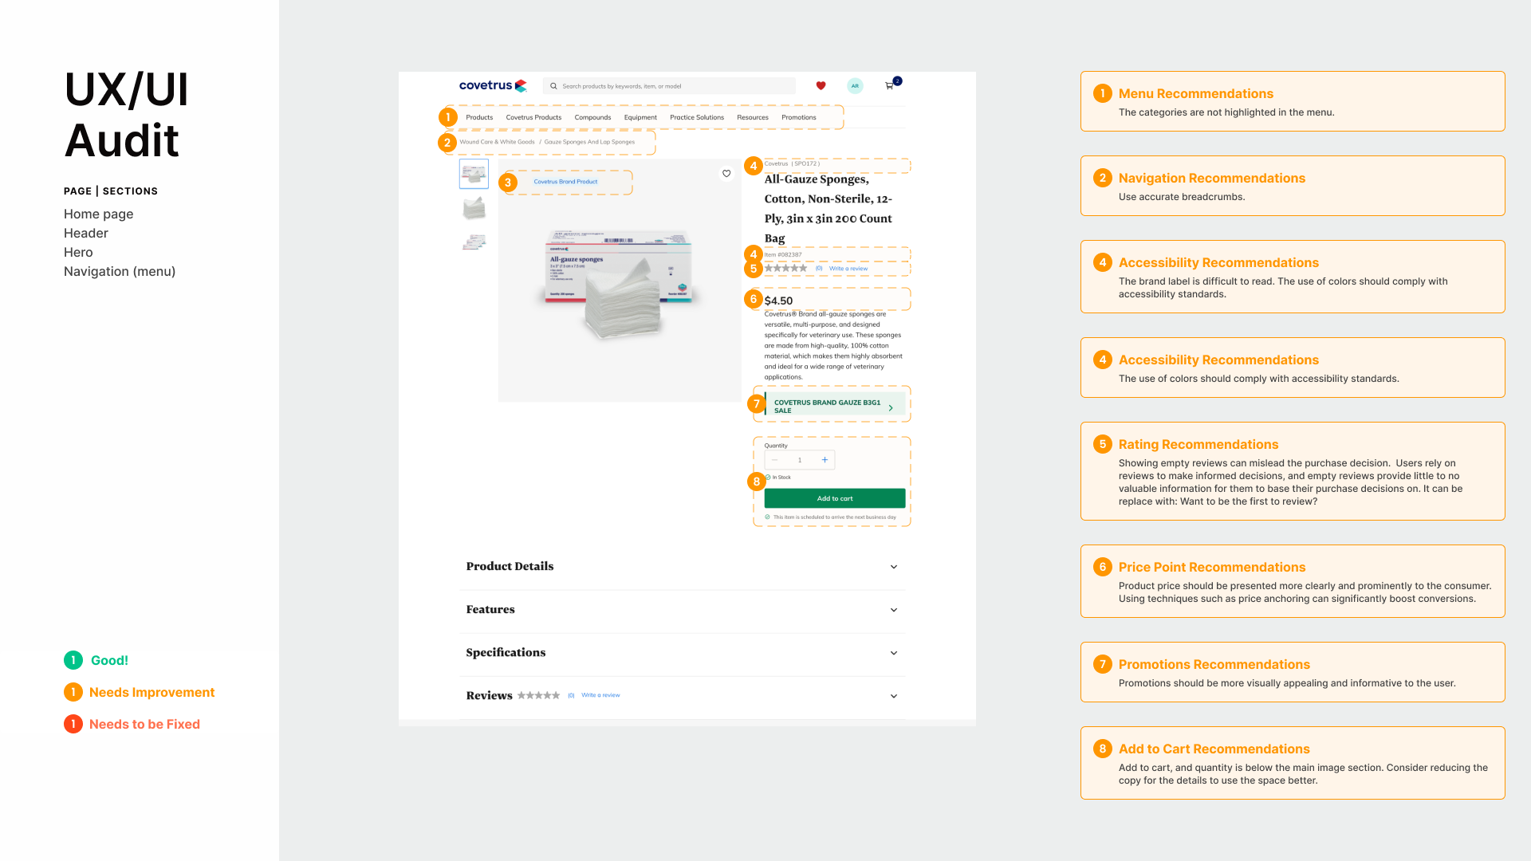Click the Add to cart button
This screenshot has height=861, width=1531.
[835, 498]
